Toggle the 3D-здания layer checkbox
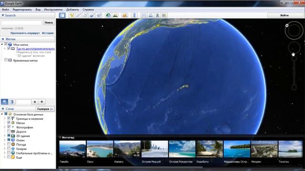Viewport: 305px width, 171px height. 9,135
